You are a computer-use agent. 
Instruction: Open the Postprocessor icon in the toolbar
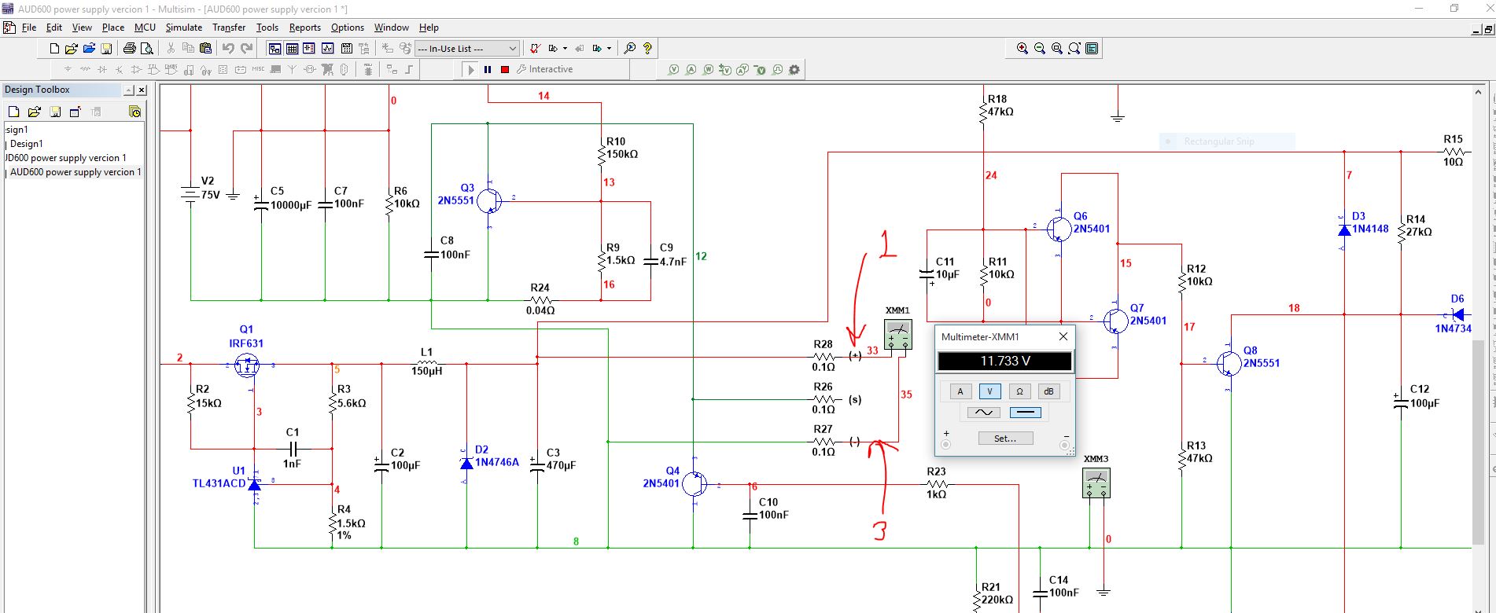coord(346,49)
